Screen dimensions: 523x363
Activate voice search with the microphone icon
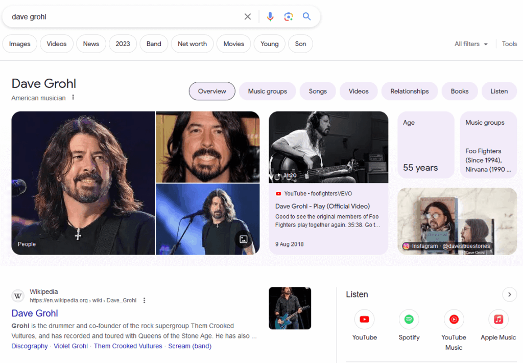(270, 16)
